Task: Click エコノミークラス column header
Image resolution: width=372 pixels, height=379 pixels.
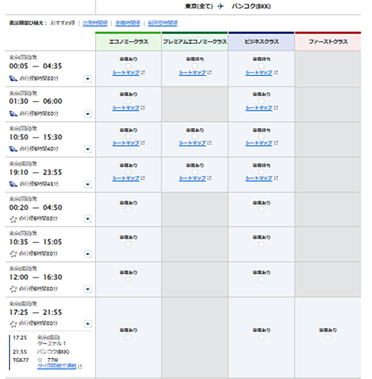Action: click(128, 41)
